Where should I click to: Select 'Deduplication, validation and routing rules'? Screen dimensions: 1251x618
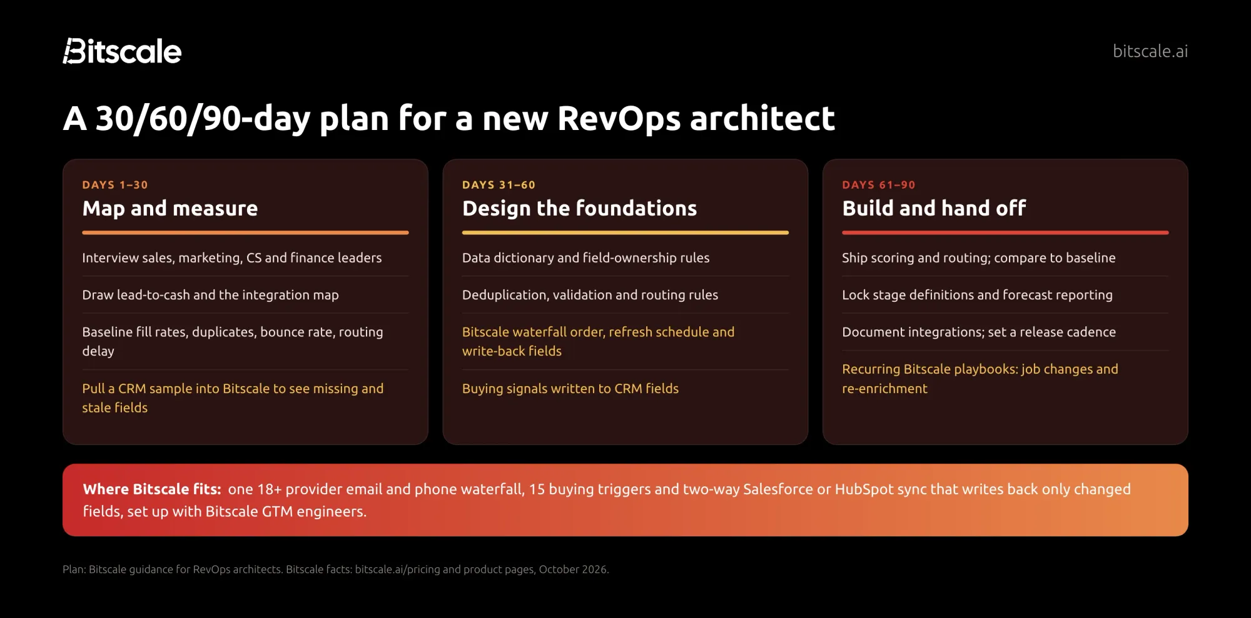590,295
